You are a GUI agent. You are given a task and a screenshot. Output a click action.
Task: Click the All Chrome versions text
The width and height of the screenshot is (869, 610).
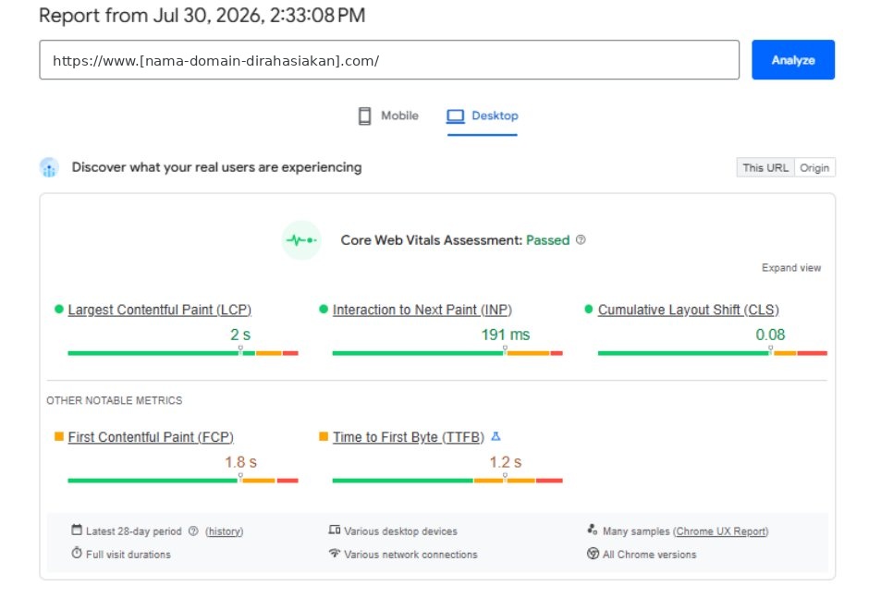650,555
